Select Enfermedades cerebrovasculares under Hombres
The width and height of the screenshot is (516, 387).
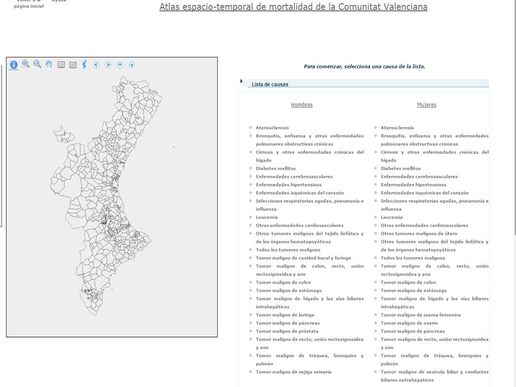point(294,177)
